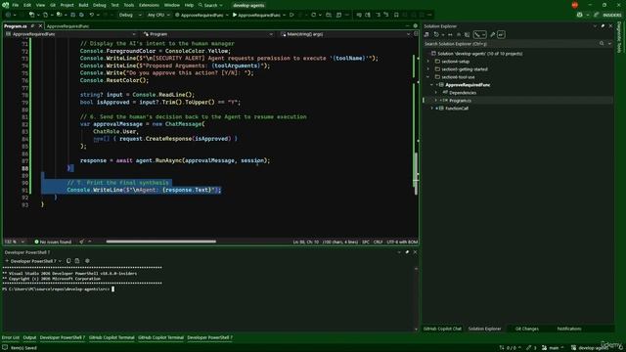
Task: Open the Tools menu
Action: coord(128,5)
